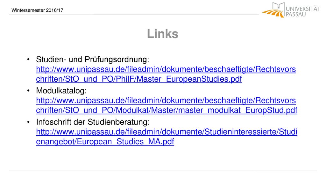The height and width of the screenshot is (183, 326).
Task: Select the Modulkatalog label
Action: click(x=61, y=91)
